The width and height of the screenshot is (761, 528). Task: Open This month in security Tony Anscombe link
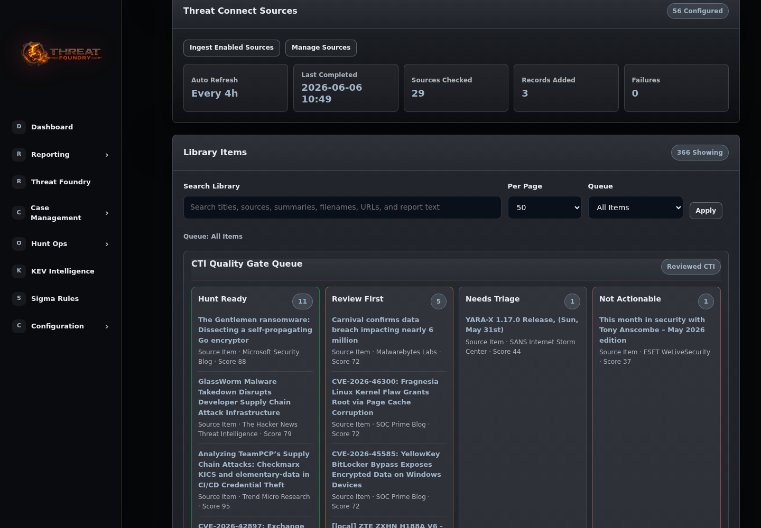coord(652,330)
